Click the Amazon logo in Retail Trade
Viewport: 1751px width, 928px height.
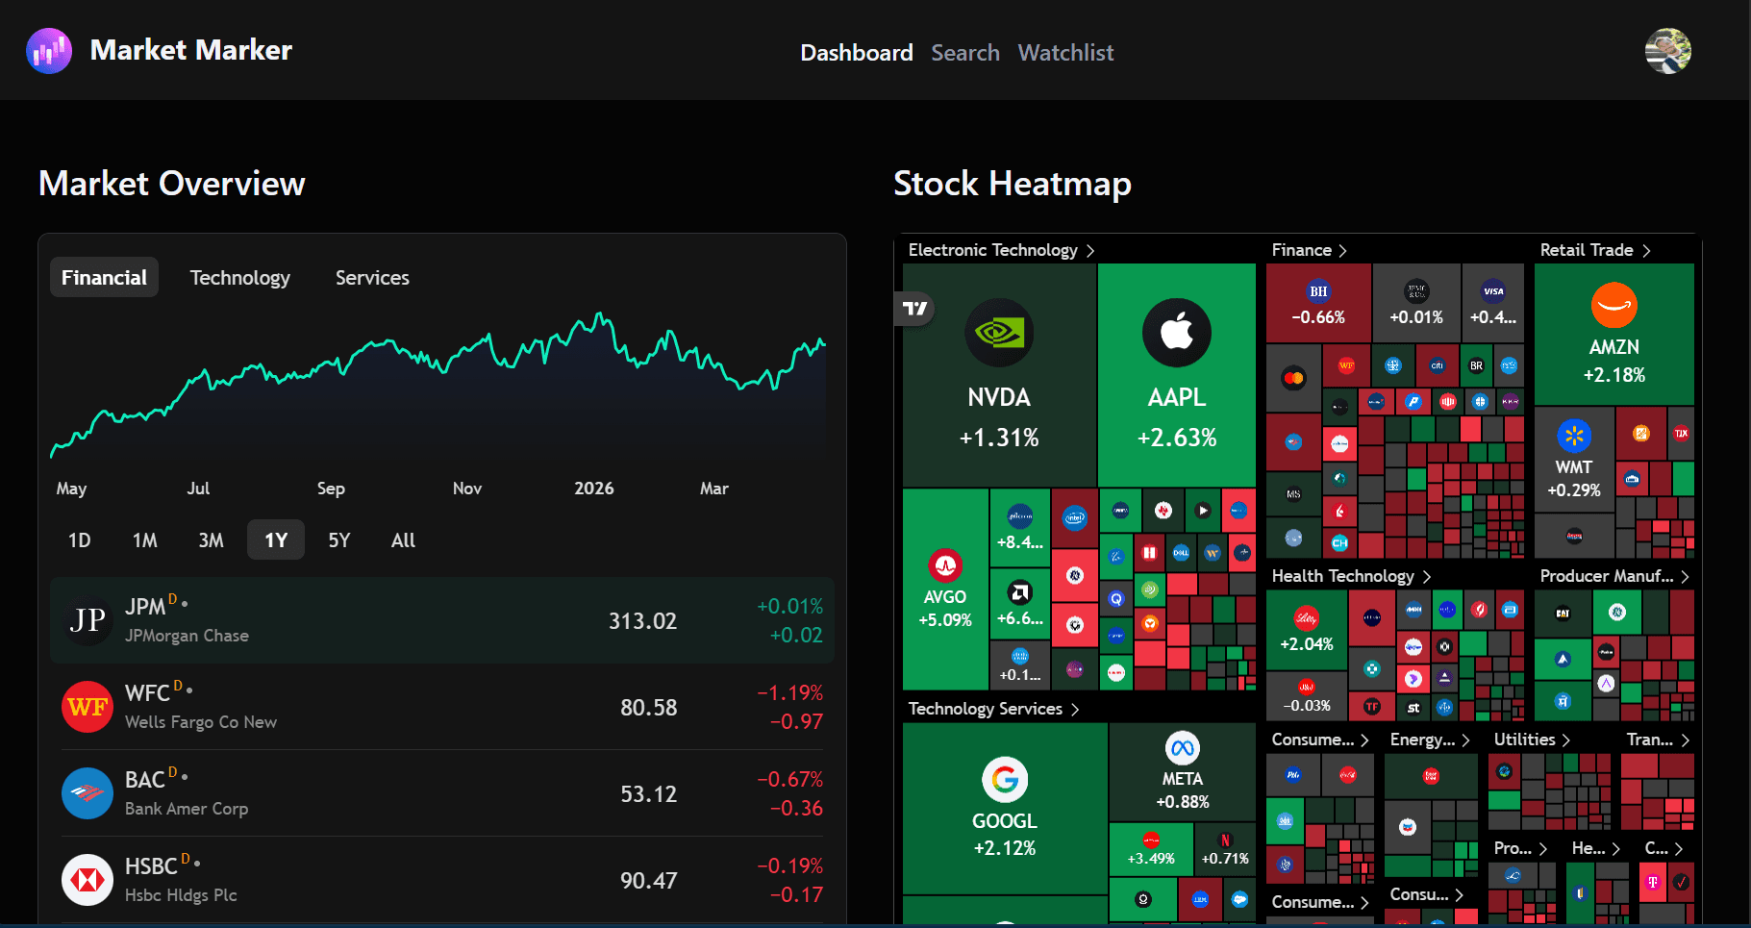tap(1614, 306)
